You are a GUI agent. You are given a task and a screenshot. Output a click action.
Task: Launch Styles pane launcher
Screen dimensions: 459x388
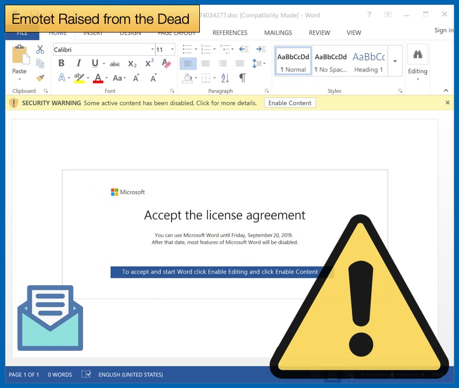(x=400, y=91)
